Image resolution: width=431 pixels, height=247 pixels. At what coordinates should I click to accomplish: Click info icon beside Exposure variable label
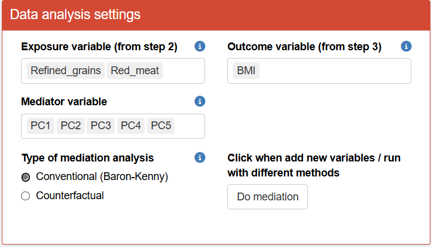coord(200,47)
